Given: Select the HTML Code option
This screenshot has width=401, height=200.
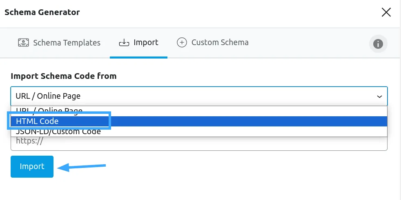Looking at the screenshot, I should [x=199, y=122].
